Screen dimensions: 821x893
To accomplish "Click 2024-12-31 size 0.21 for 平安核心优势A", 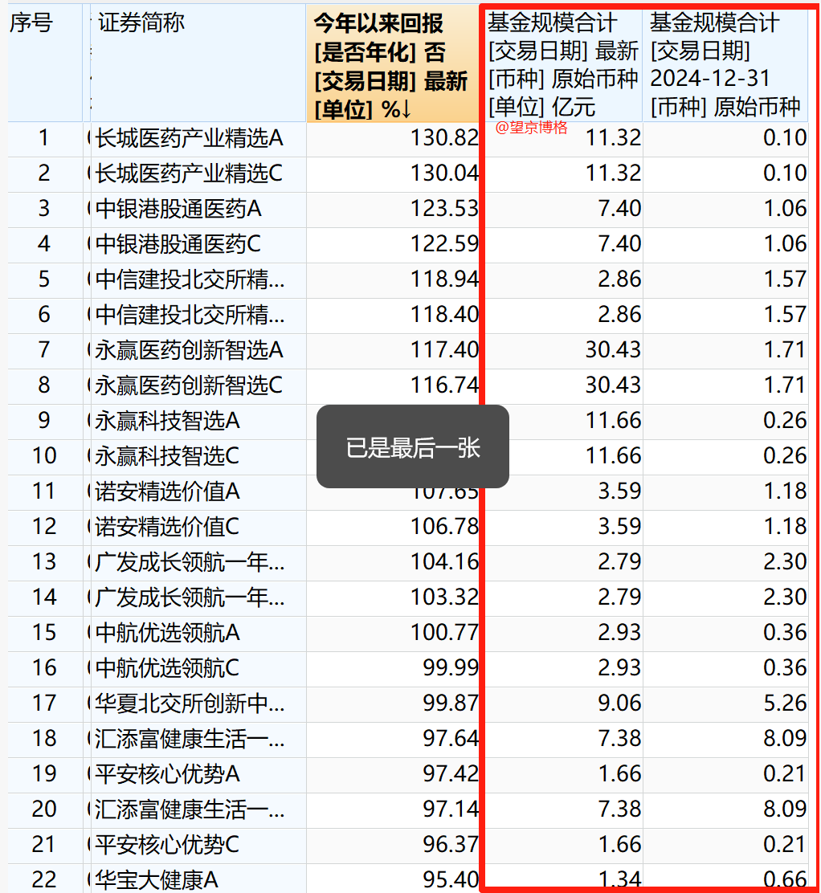I will (785, 773).
